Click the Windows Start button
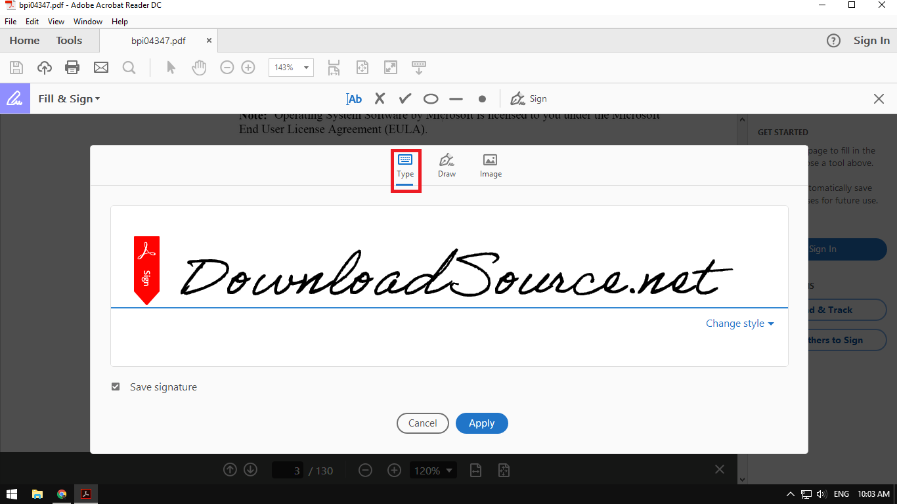Viewport: 897px width, 504px height. 12,494
